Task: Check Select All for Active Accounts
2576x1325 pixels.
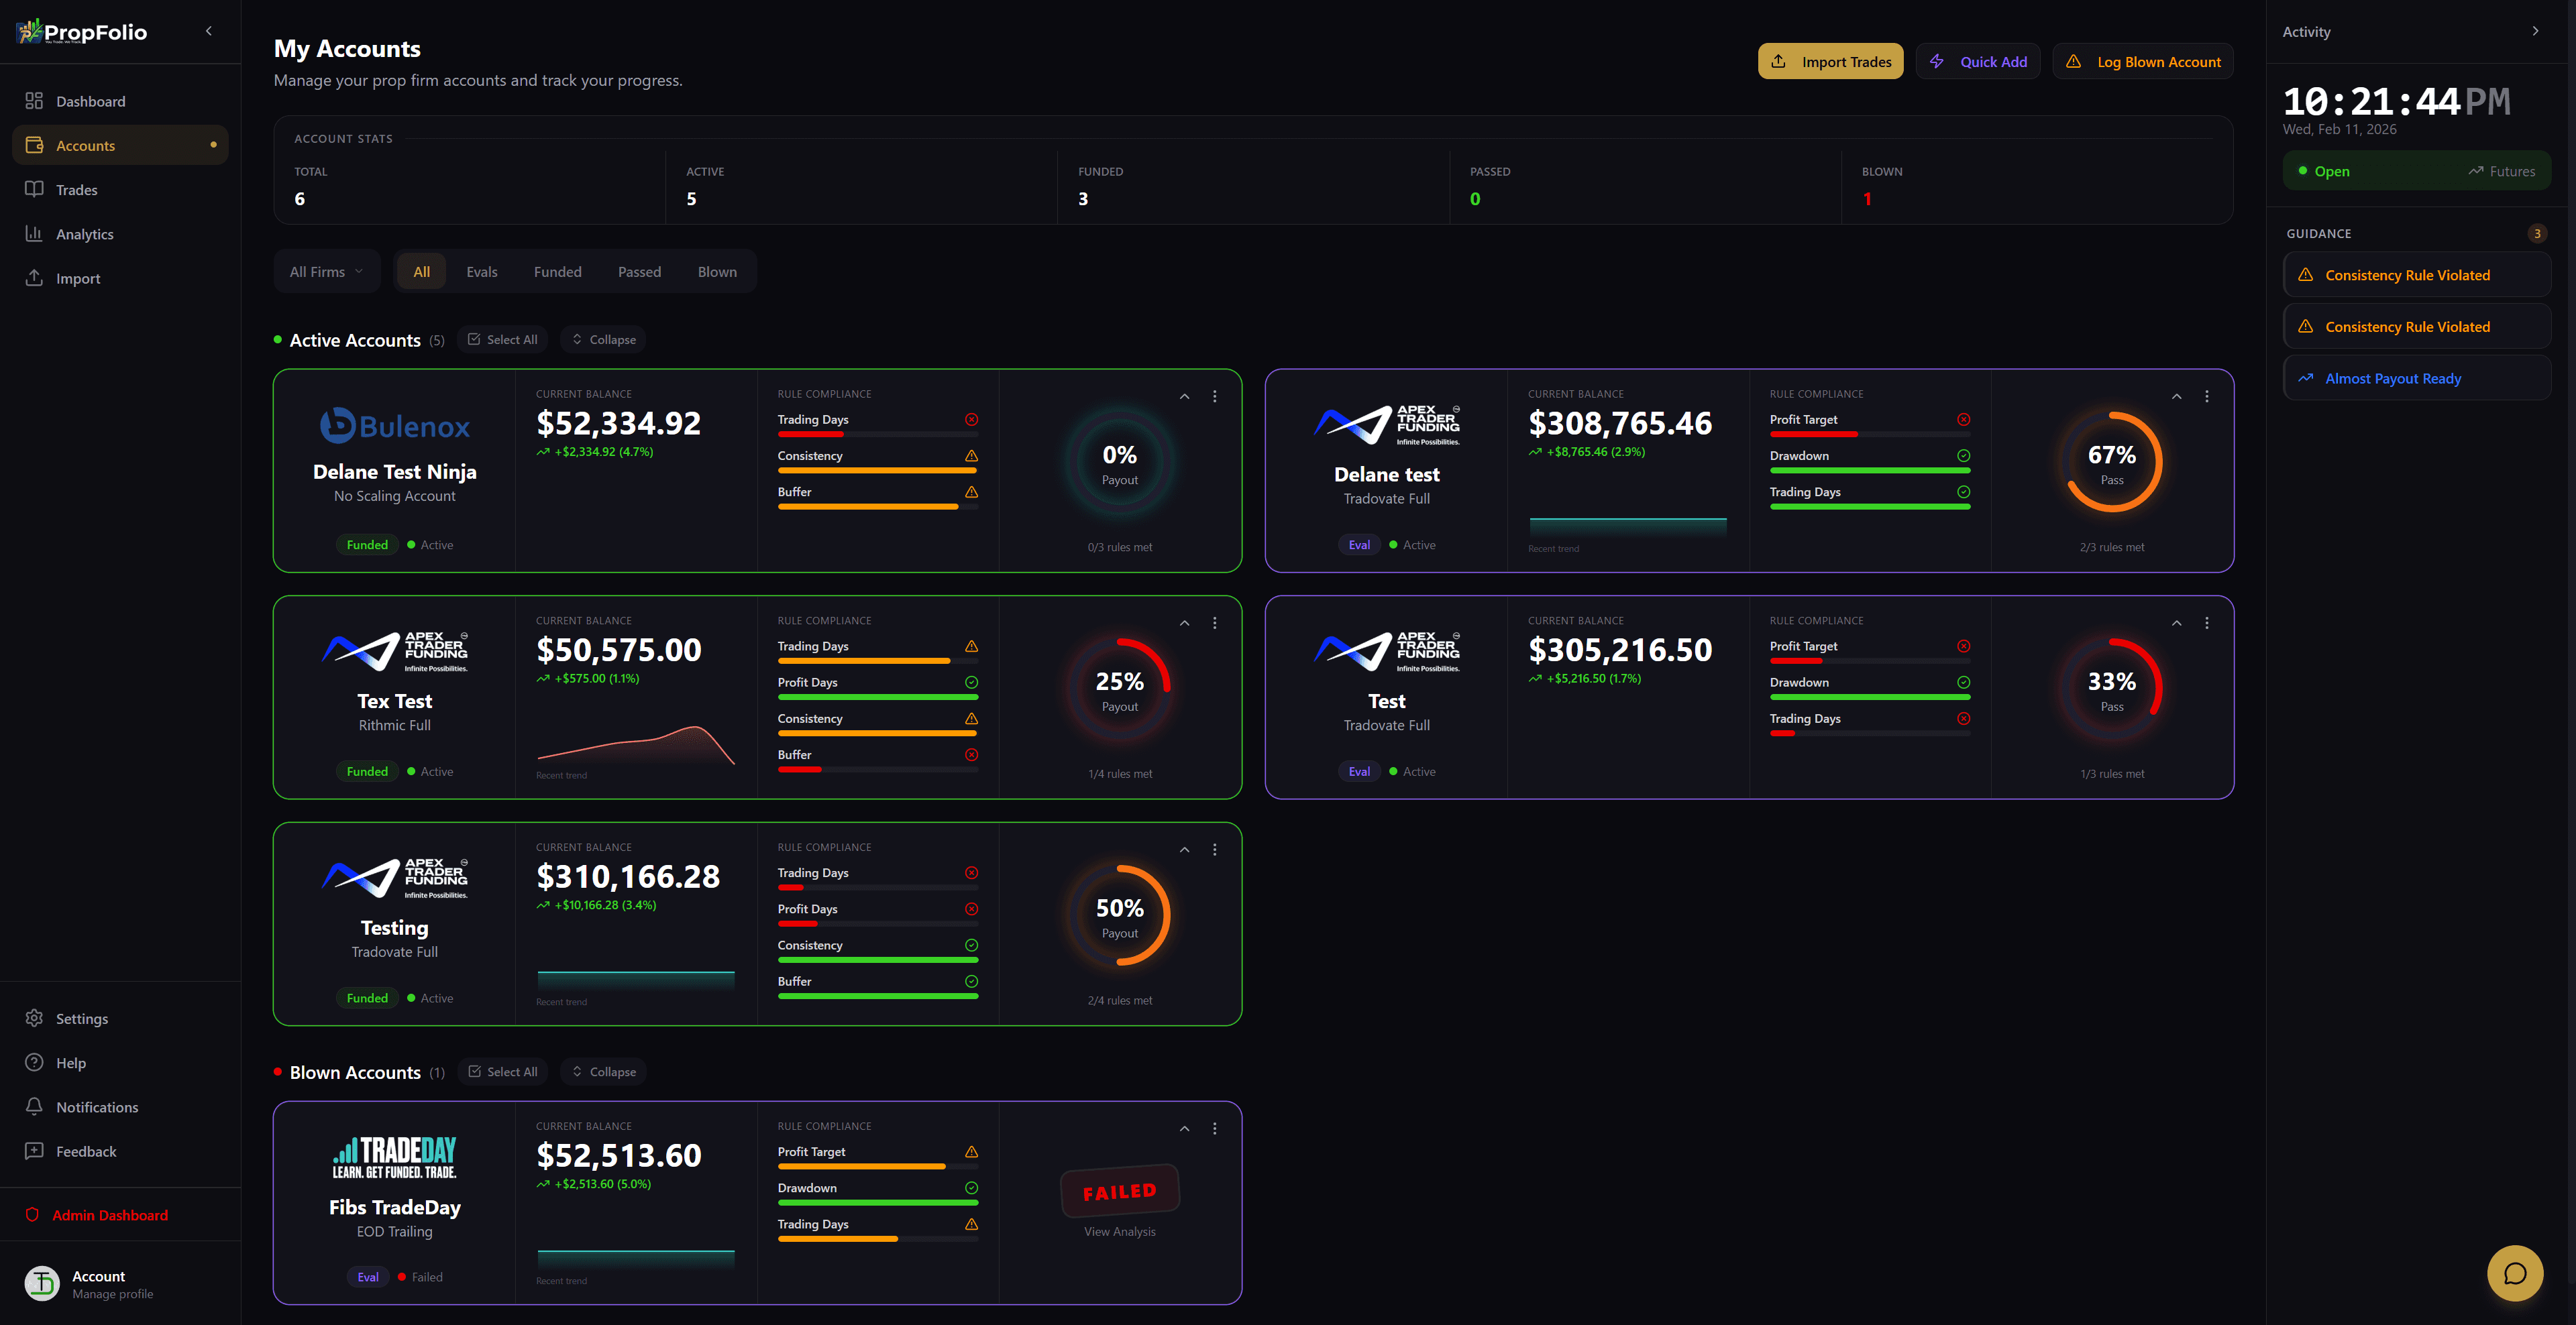Action: pyautogui.click(x=502, y=340)
